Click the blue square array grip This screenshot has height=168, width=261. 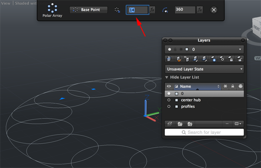[x=94, y=89]
